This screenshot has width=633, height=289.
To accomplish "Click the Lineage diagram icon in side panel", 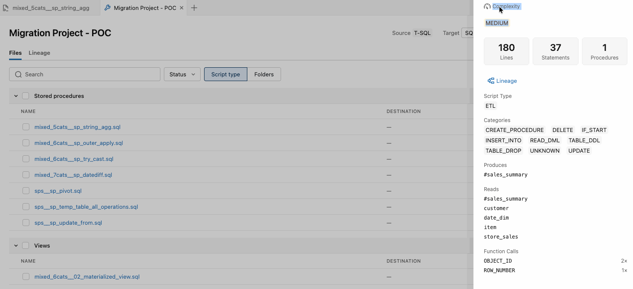I will click(491, 81).
